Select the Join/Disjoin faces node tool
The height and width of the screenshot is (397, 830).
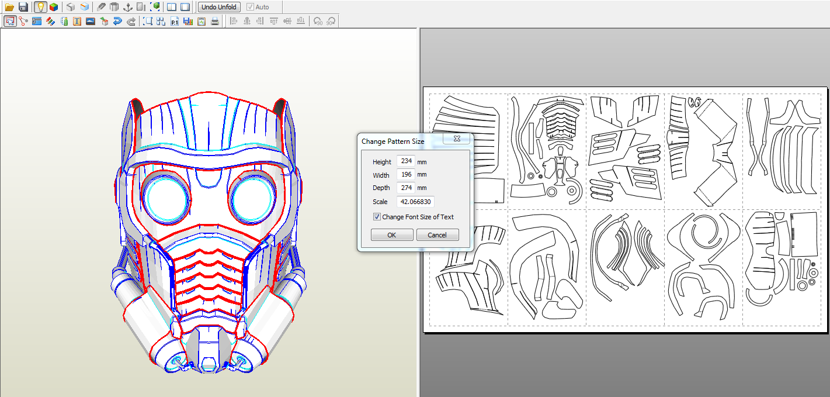tap(23, 22)
